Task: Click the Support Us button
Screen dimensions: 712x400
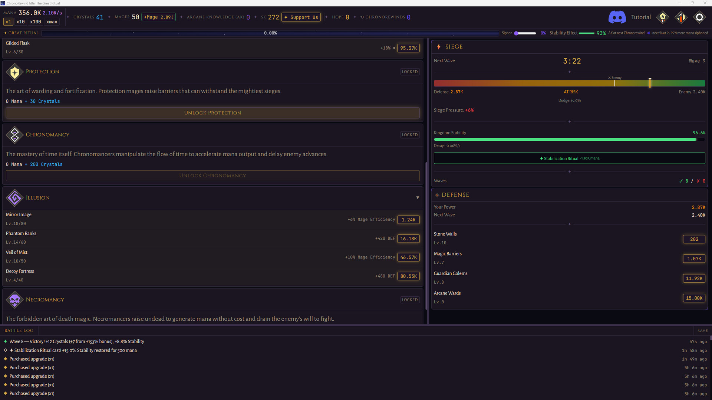Action: tap(301, 17)
